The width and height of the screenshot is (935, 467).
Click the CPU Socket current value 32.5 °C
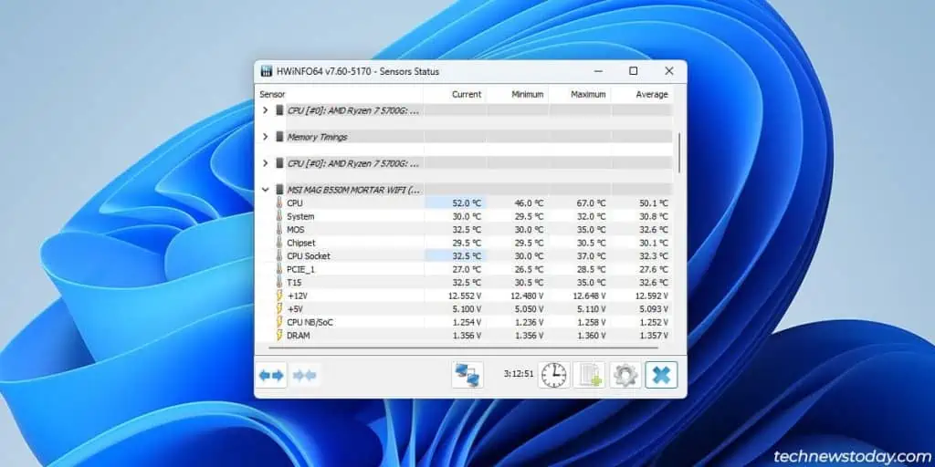467,256
